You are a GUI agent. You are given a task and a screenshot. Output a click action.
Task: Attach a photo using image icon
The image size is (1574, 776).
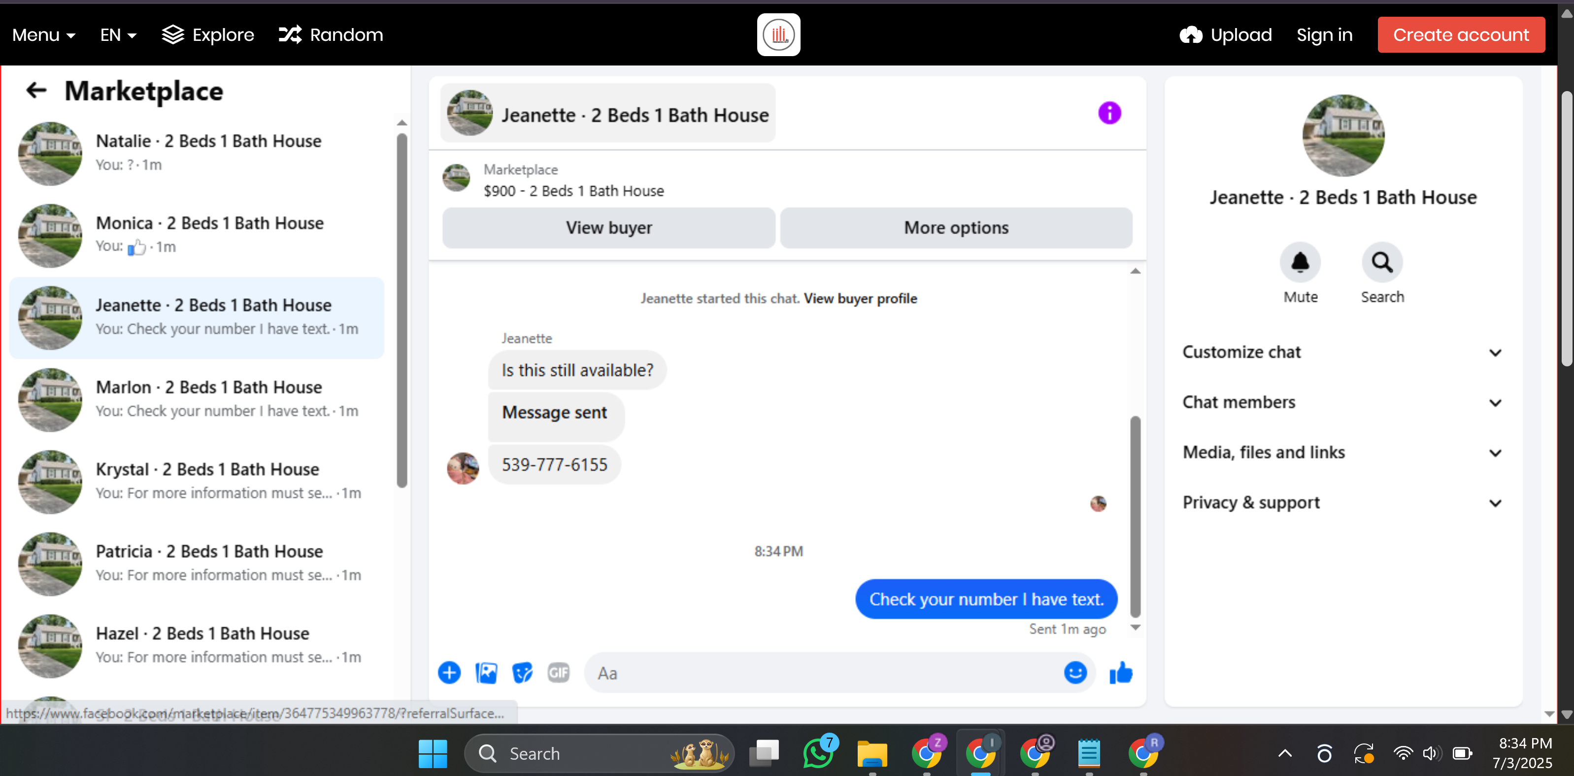click(x=486, y=673)
